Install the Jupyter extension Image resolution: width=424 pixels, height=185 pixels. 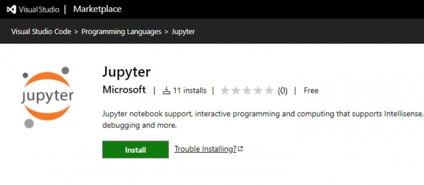(136, 149)
